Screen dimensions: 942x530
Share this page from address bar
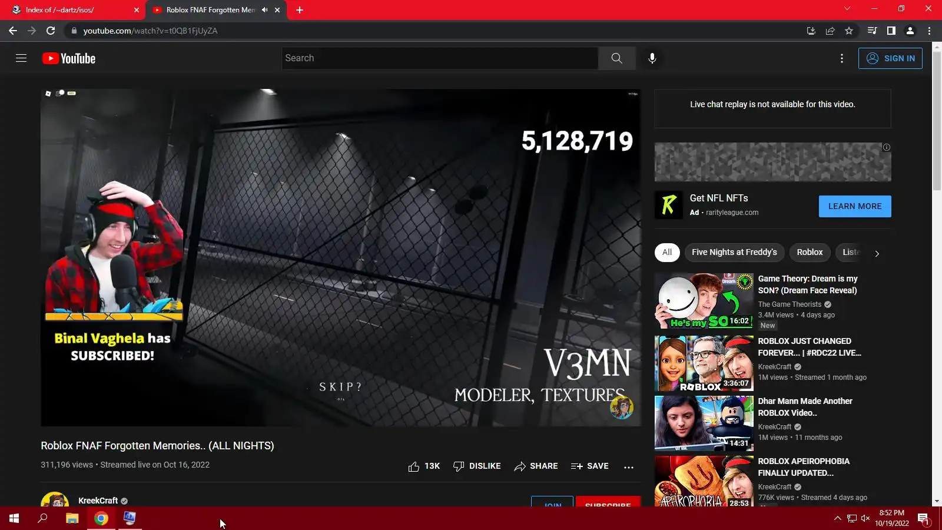(x=830, y=31)
